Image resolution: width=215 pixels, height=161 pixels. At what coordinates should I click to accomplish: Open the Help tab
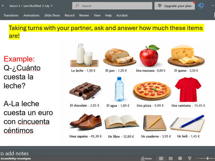[x=108, y=15]
